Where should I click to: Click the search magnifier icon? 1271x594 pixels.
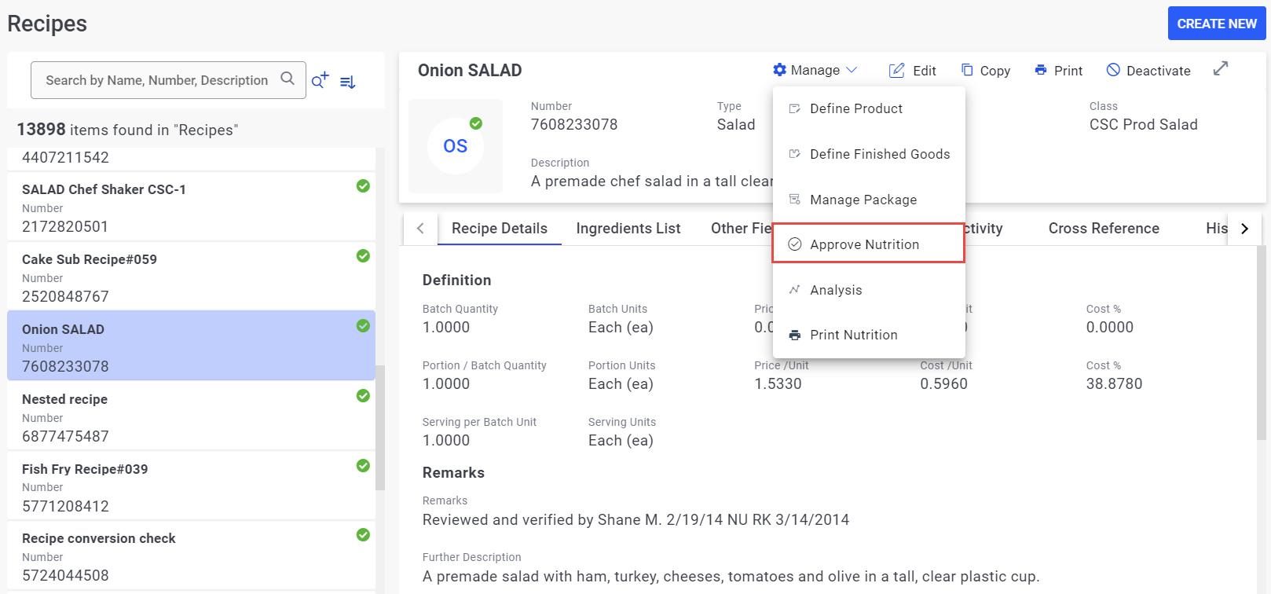(288, 79)
